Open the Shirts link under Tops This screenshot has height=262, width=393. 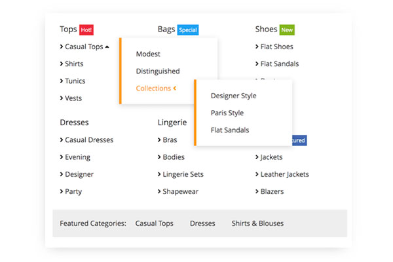[75, 64]
